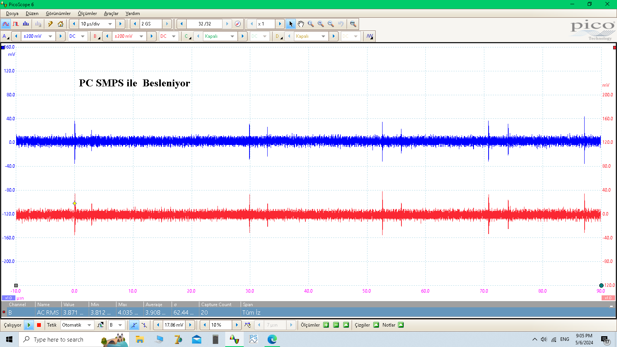
Task: Start capture with the play button
Action: coord(29,325)
